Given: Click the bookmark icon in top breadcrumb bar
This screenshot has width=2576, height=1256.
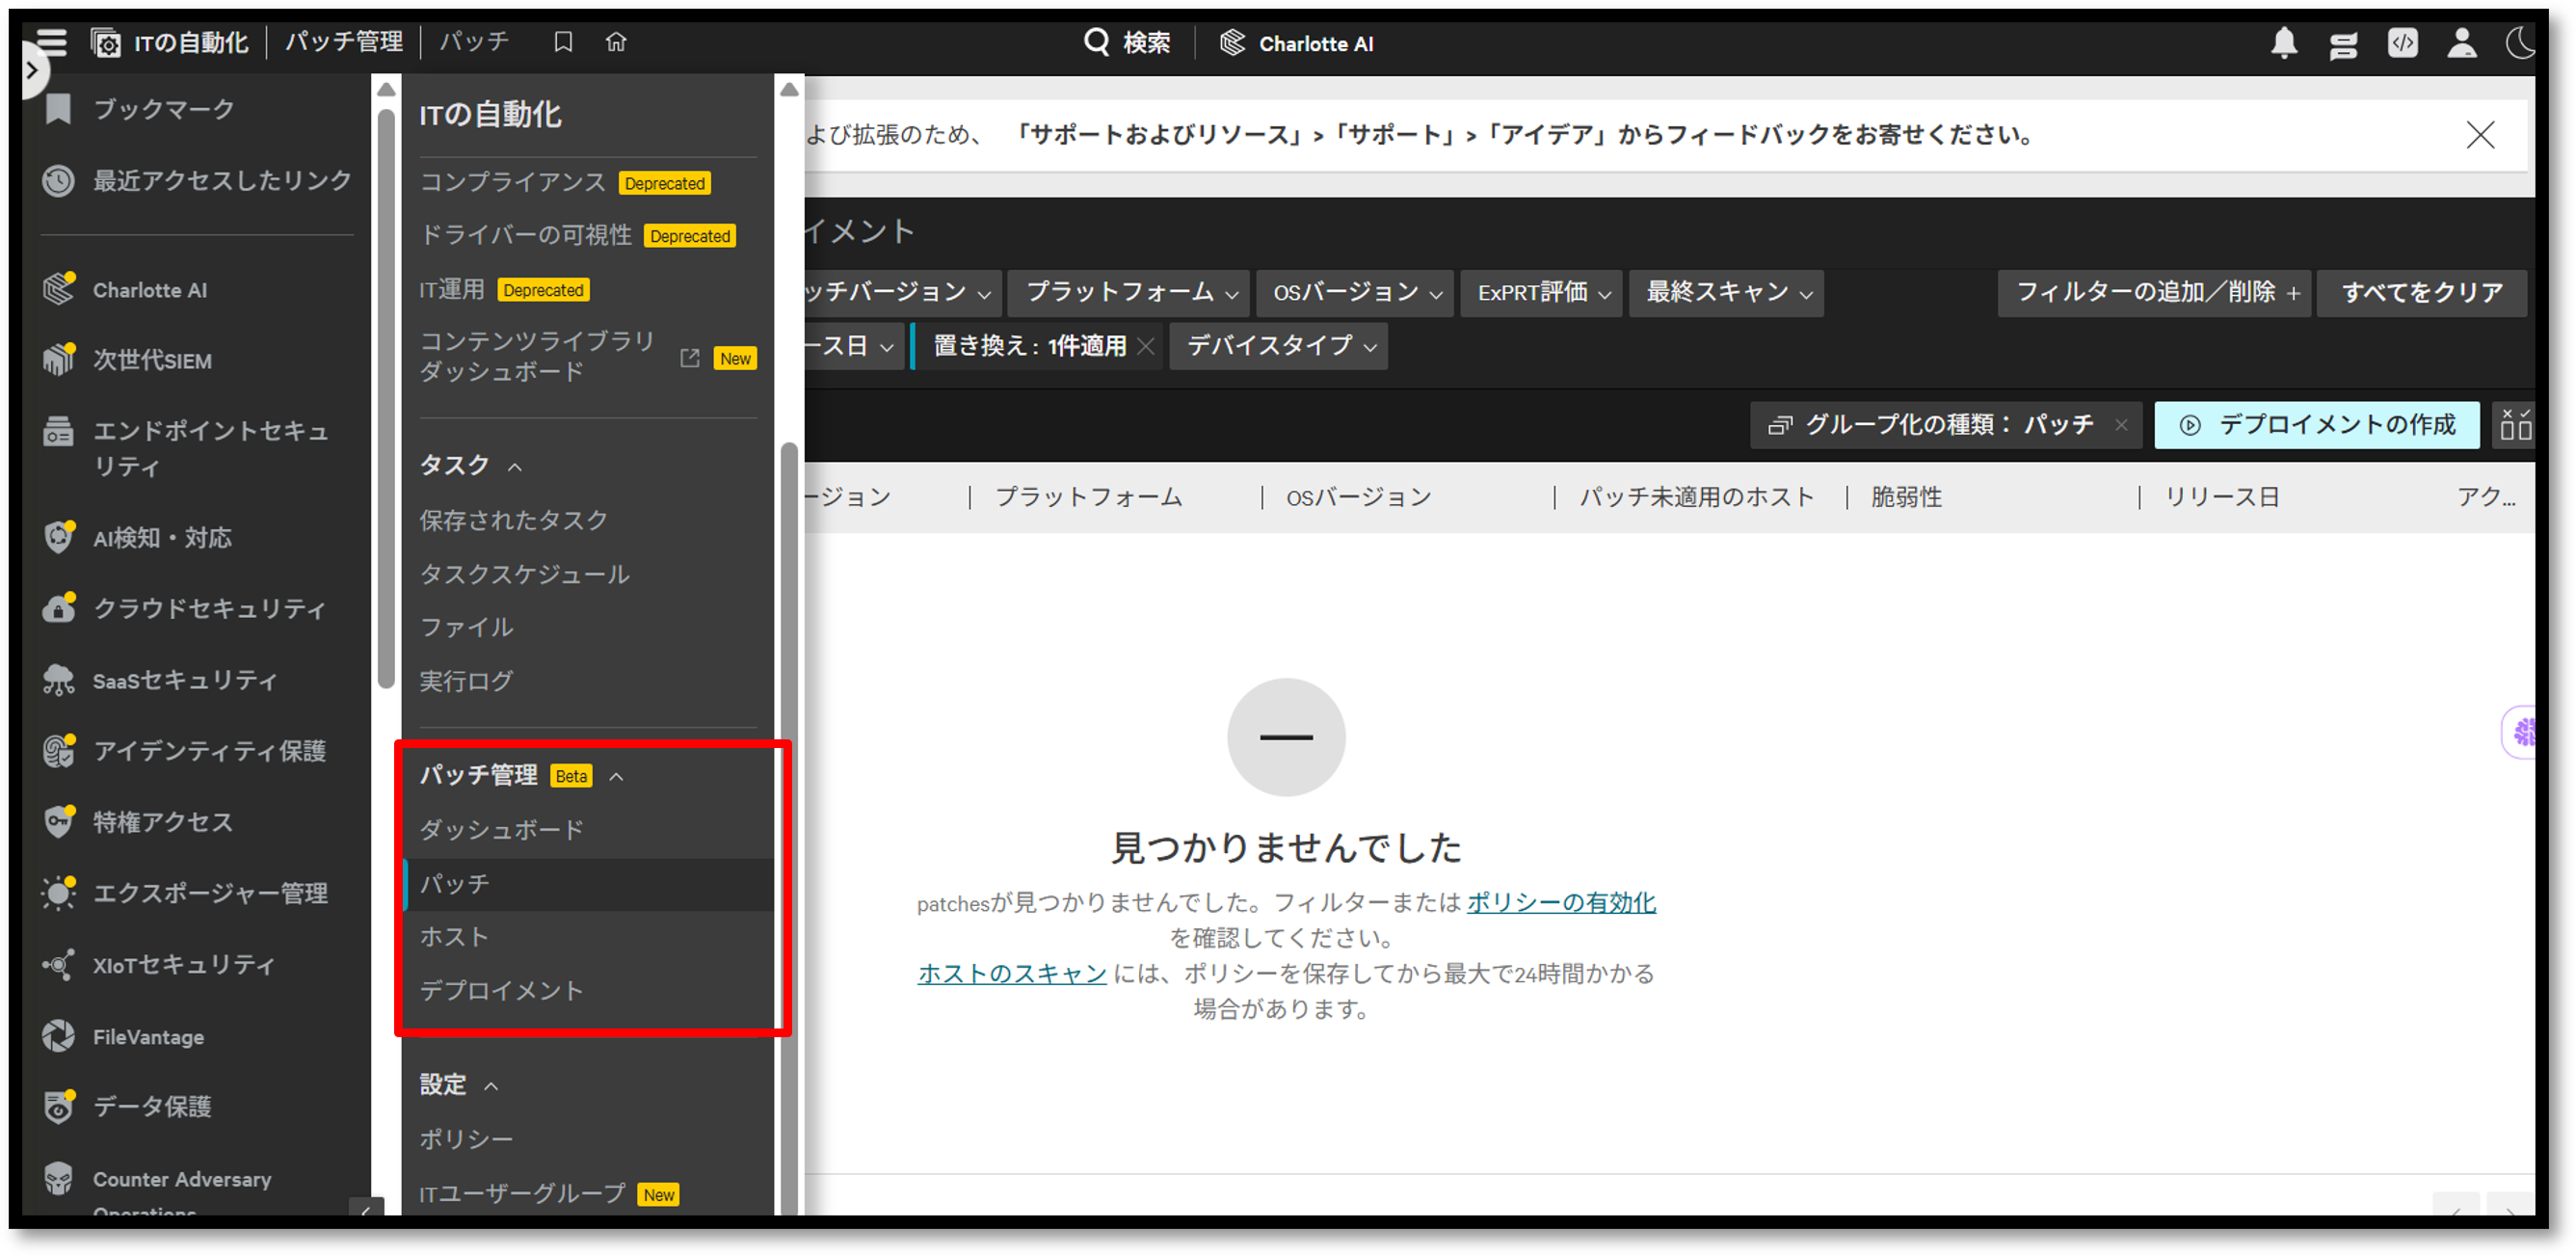Looking at the screenshot, I should (563, 42).
